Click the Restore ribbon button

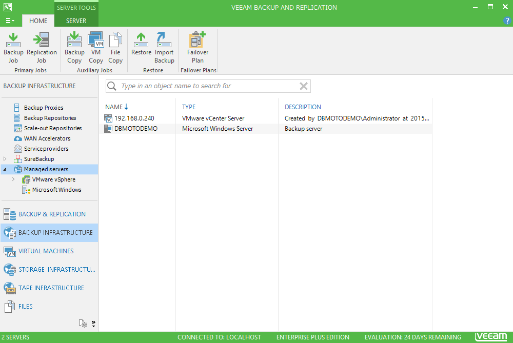pos(142,44)
